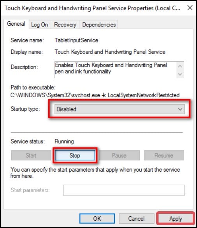The width and height of the screenshot is (197, 228).
Task: Open the Log On tab
Action: 40,25
